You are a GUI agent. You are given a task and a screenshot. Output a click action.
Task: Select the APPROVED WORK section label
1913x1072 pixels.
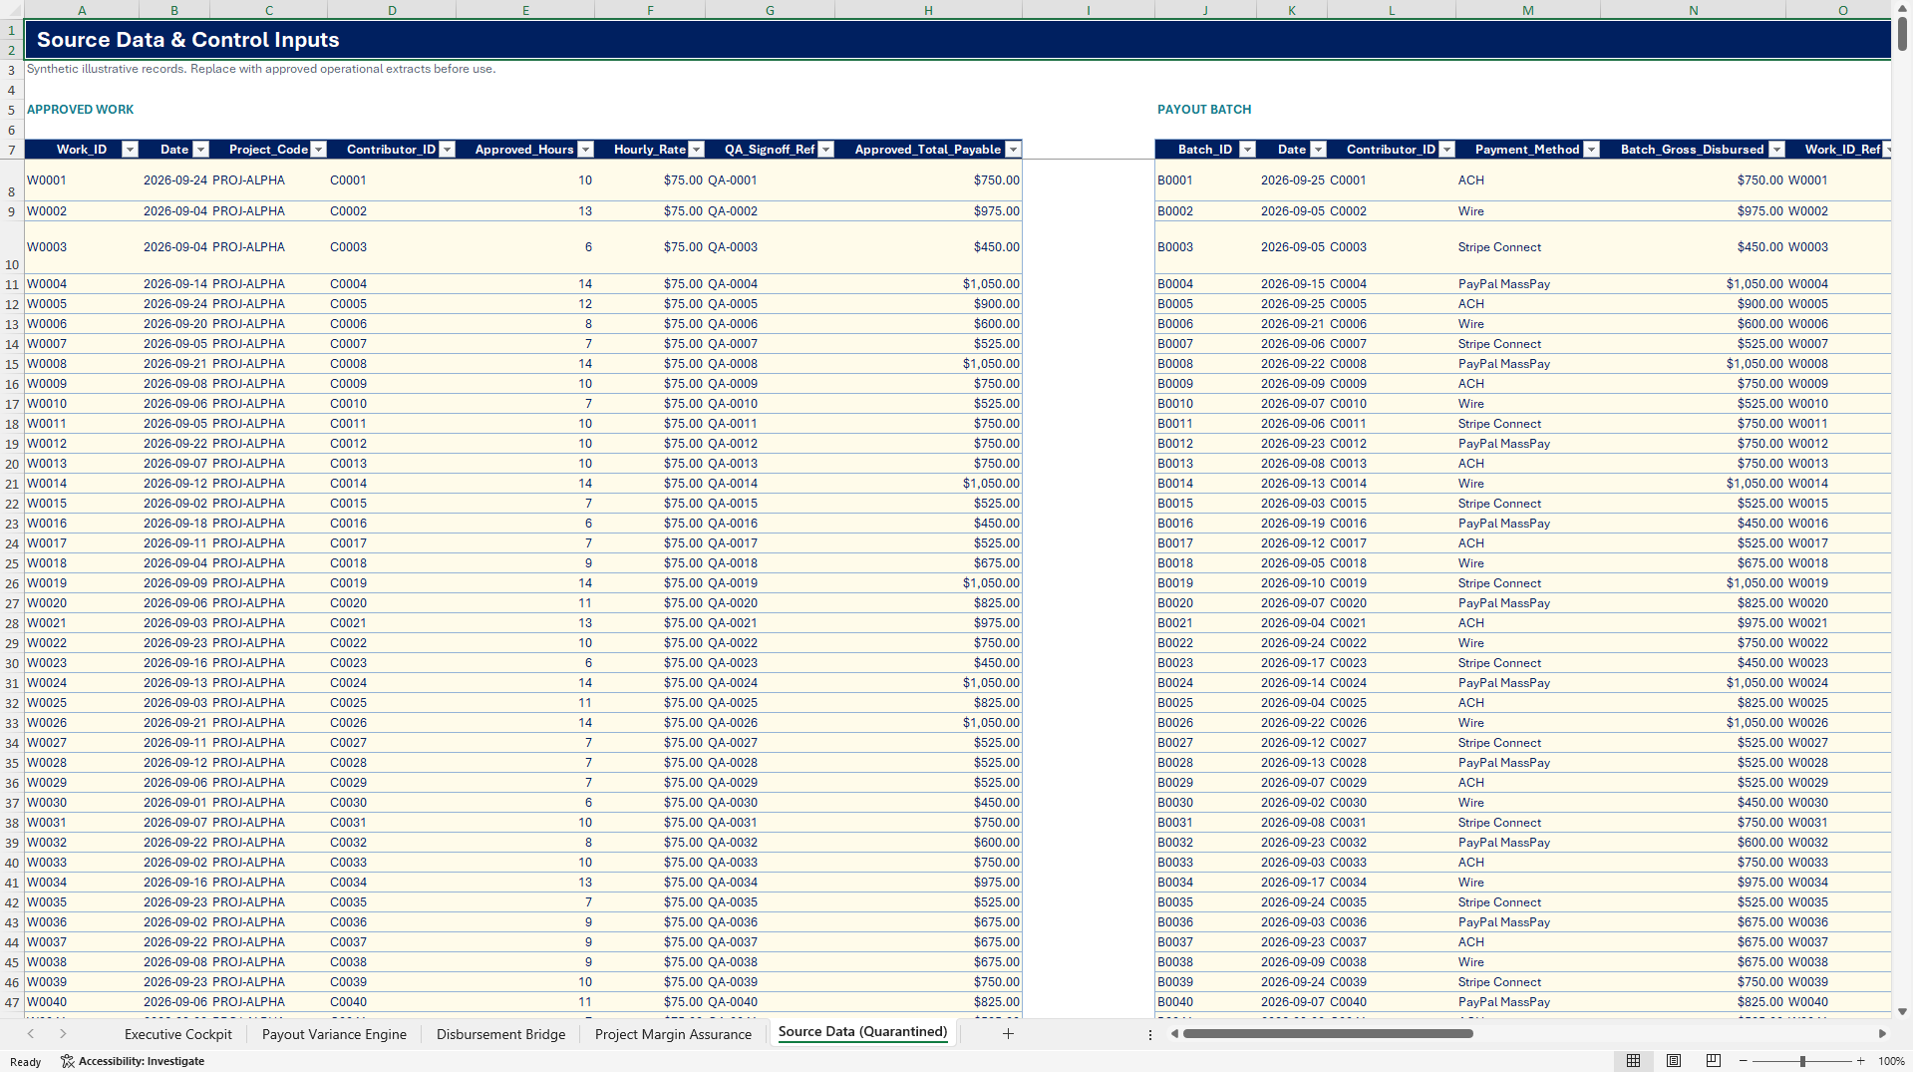80,110
